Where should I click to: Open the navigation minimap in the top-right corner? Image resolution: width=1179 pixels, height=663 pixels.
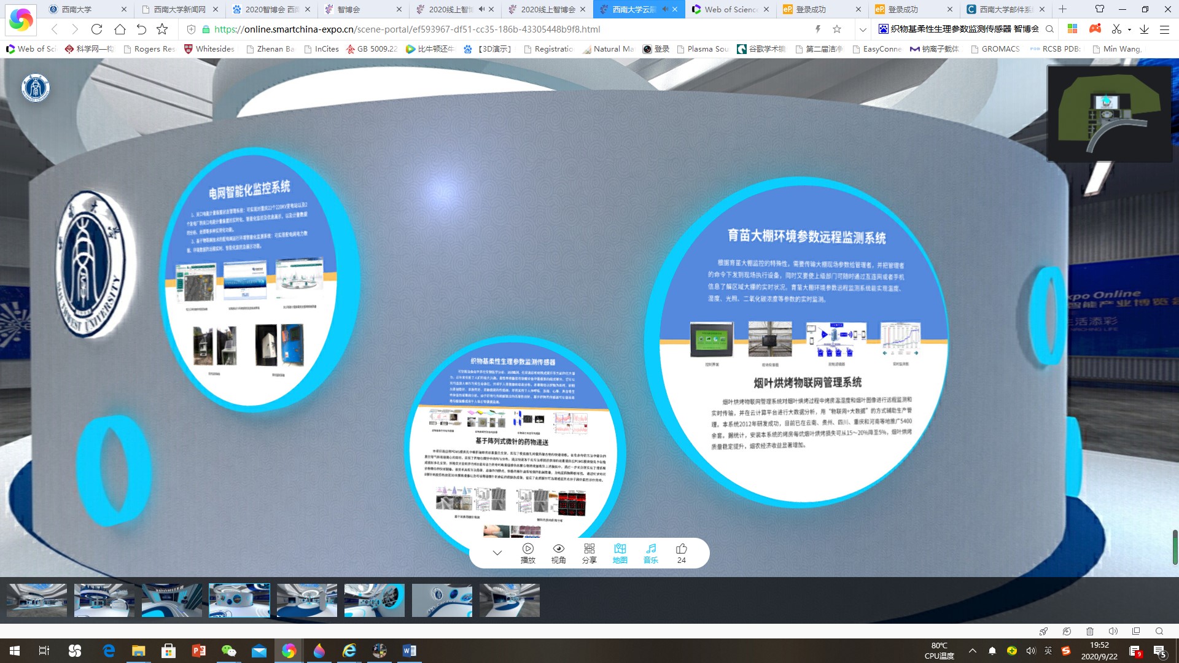[1109, 114]
